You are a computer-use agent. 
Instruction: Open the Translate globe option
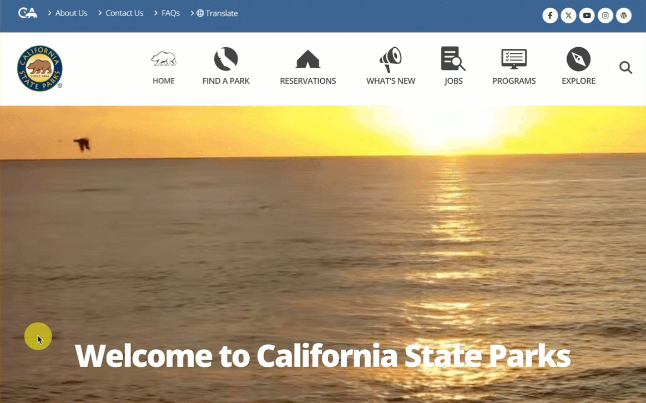(217, 13)
